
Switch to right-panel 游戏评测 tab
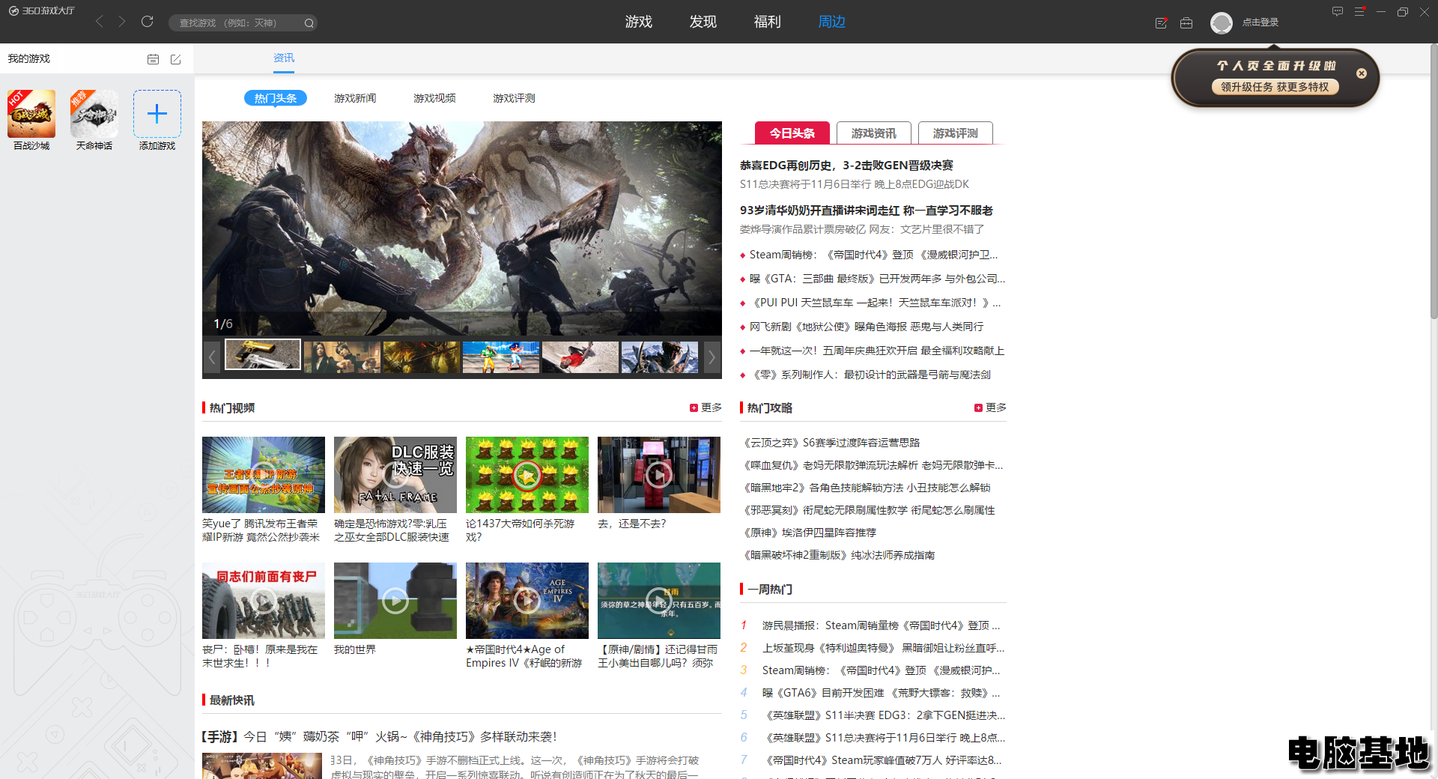(956, 133)
